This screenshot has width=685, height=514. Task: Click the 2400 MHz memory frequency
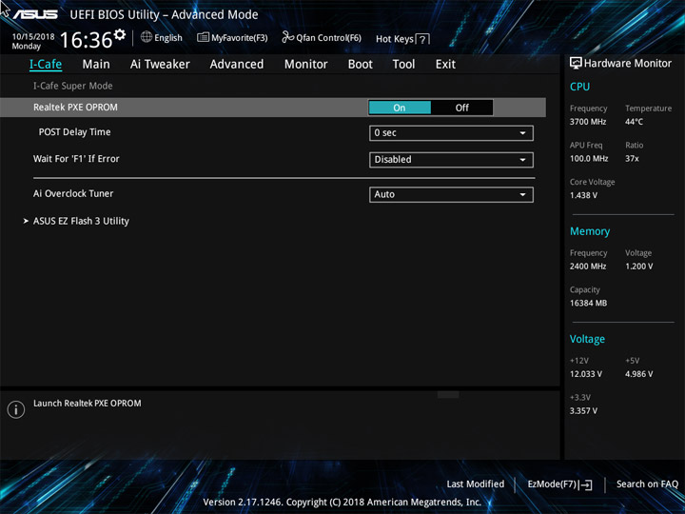588,267
